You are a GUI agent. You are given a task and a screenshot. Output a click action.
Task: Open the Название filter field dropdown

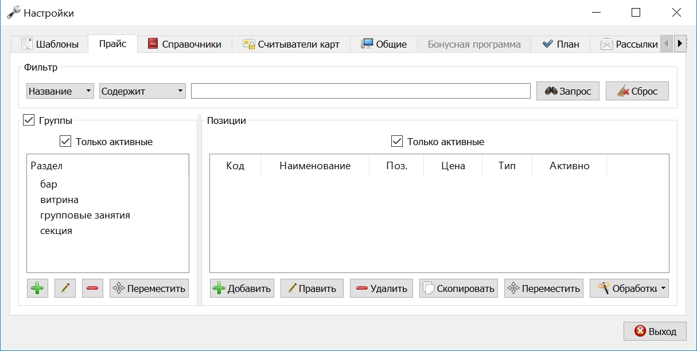click(x=60, y=91)
